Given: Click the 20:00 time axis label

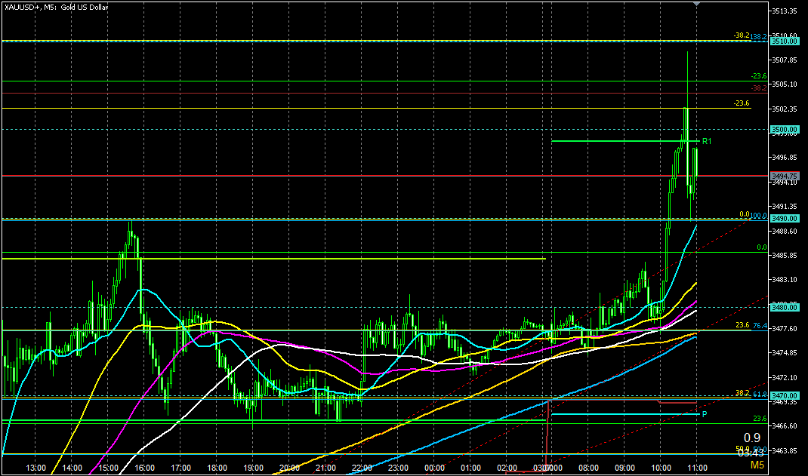Looking at the screenshot, I should pyautogui.click(x=290, y=468).
